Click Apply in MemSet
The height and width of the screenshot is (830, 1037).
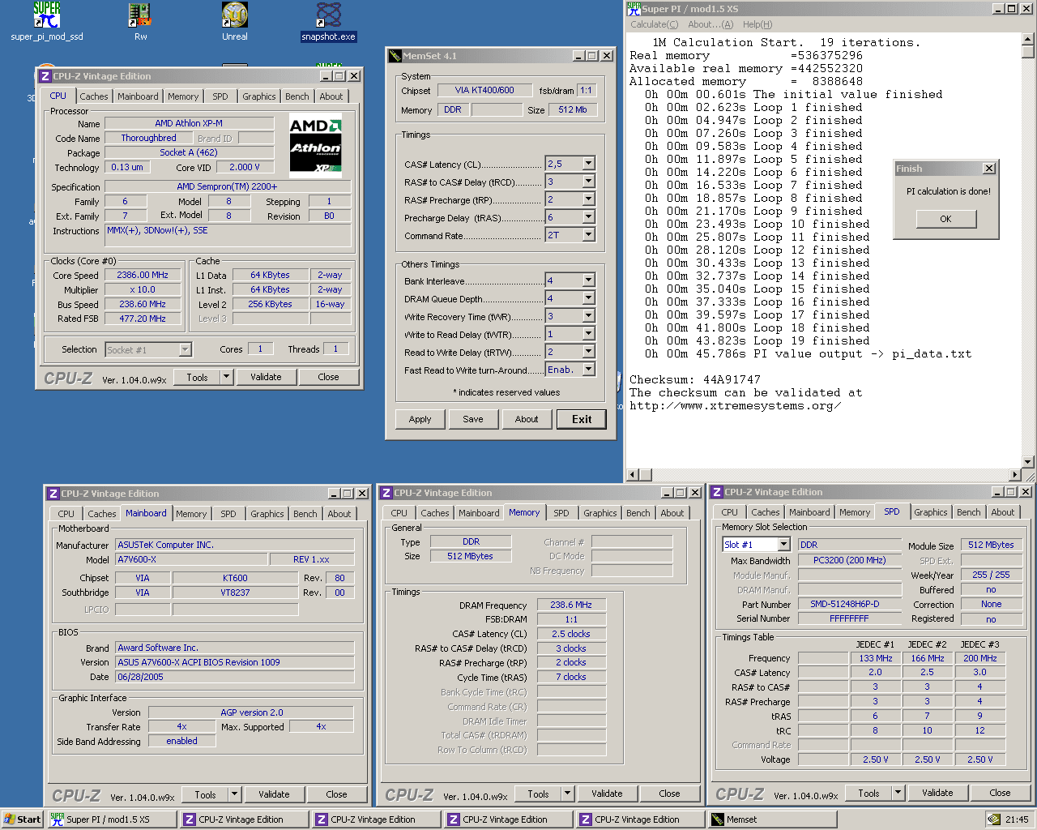(420, 419)
